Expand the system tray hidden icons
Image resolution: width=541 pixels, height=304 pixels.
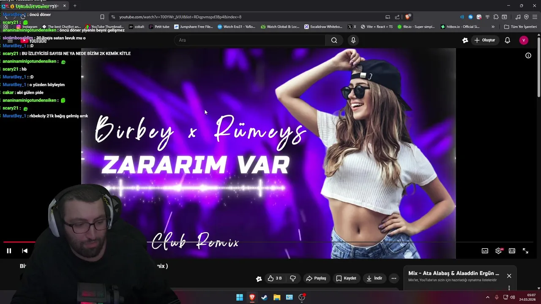click(487, 297)
